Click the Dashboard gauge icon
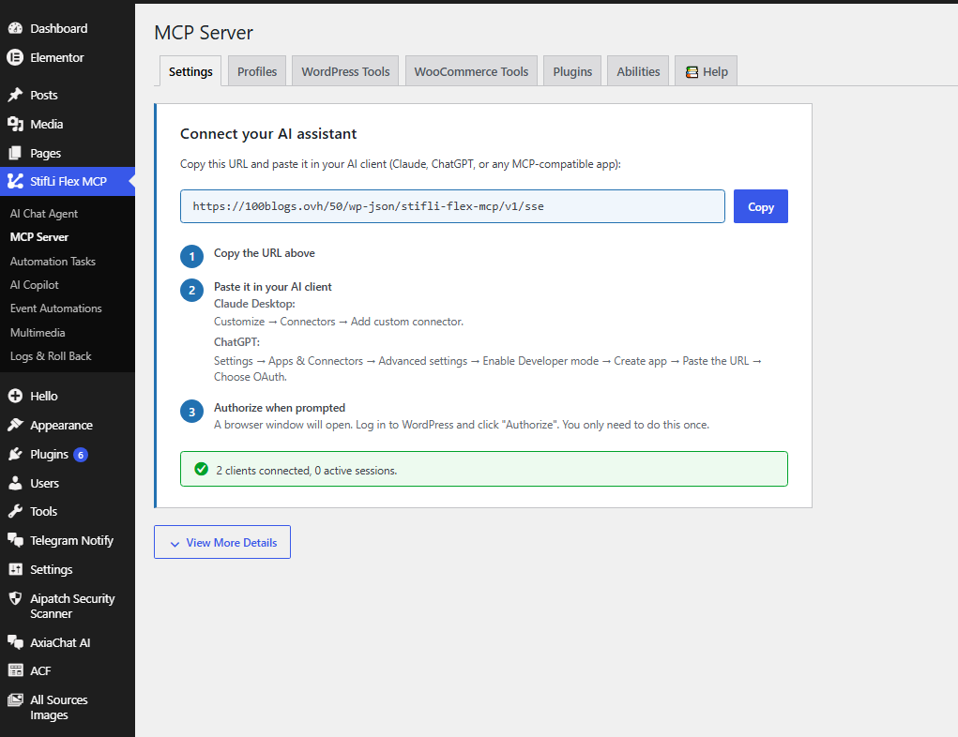This screenshot has width=958, height=737. [15, 28]
